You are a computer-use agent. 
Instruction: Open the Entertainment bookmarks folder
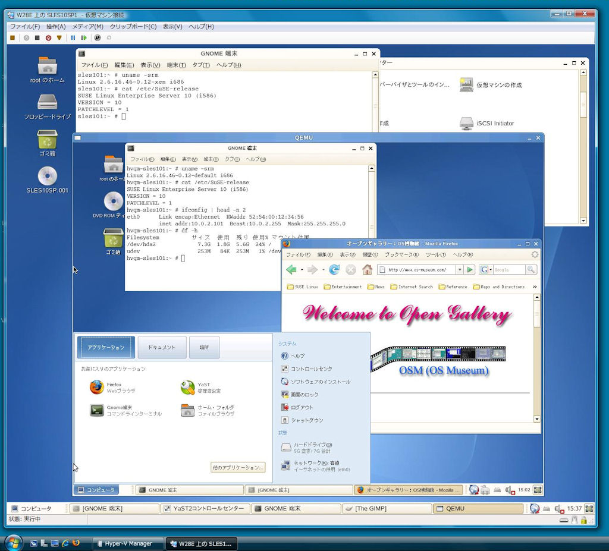(x=343, y=287)
